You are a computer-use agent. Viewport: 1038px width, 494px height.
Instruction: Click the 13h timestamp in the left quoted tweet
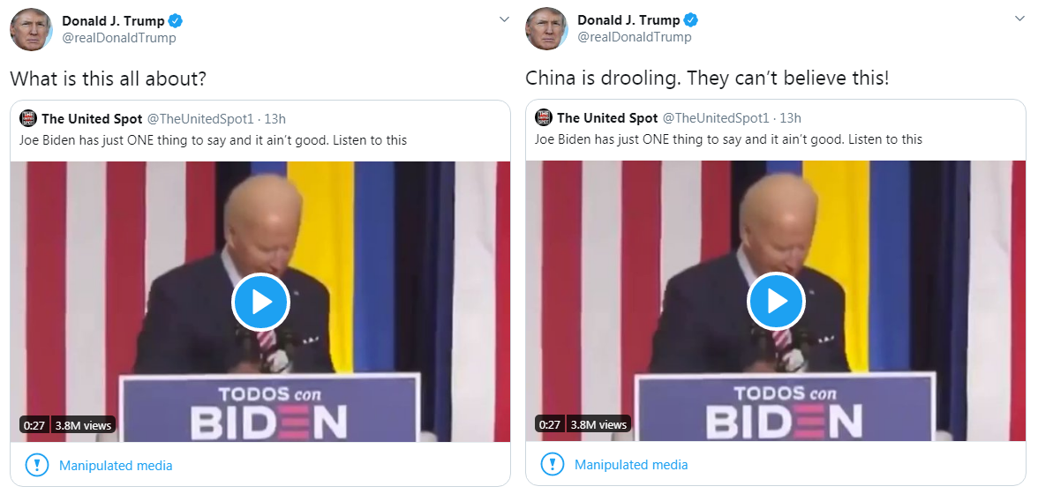click(x=275, y=119)
